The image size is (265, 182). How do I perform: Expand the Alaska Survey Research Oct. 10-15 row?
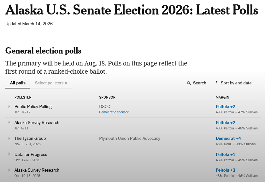(9, 170)
